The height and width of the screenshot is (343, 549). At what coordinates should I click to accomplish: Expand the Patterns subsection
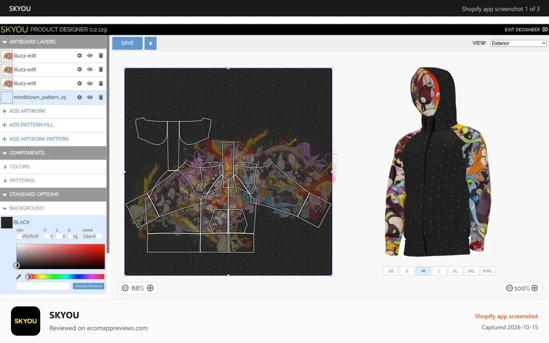[x=53, y=181]
